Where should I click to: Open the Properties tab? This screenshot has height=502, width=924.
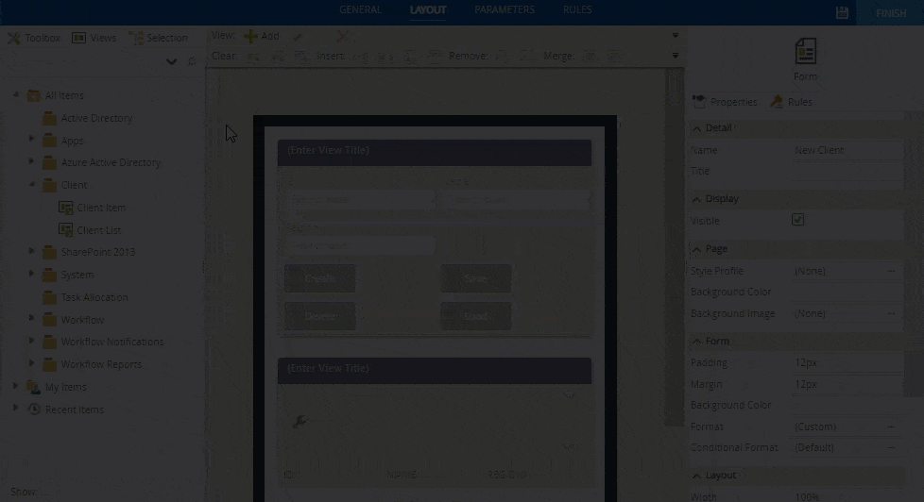pos(725,102)
